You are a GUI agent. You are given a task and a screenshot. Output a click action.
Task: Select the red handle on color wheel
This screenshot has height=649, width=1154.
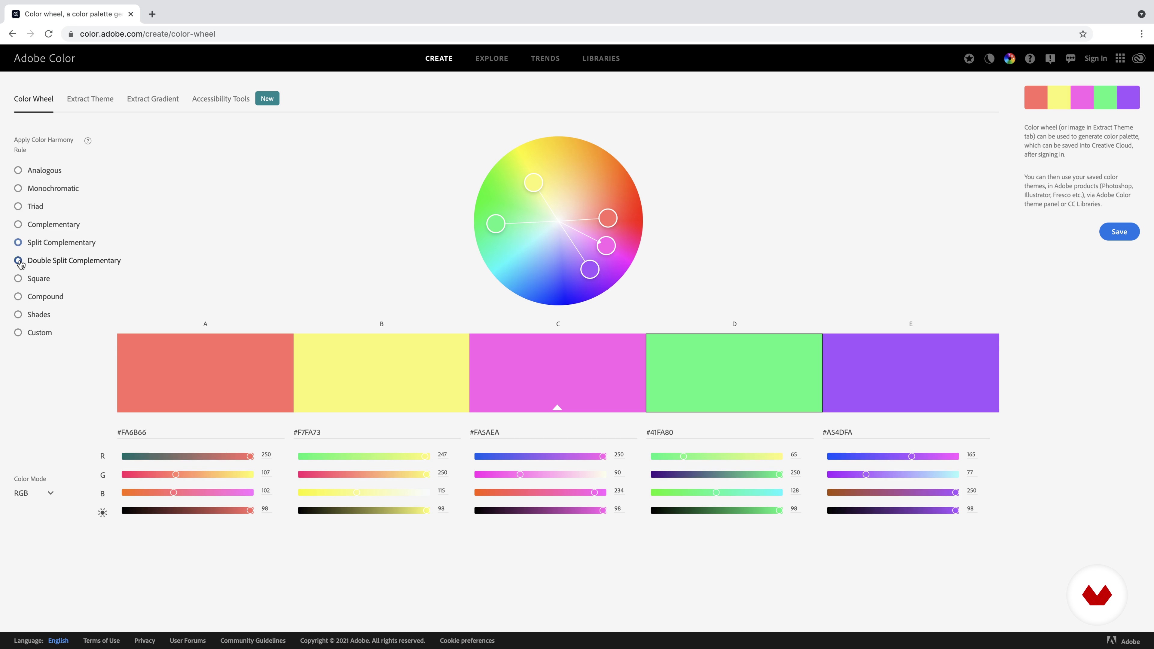(608, 218)
